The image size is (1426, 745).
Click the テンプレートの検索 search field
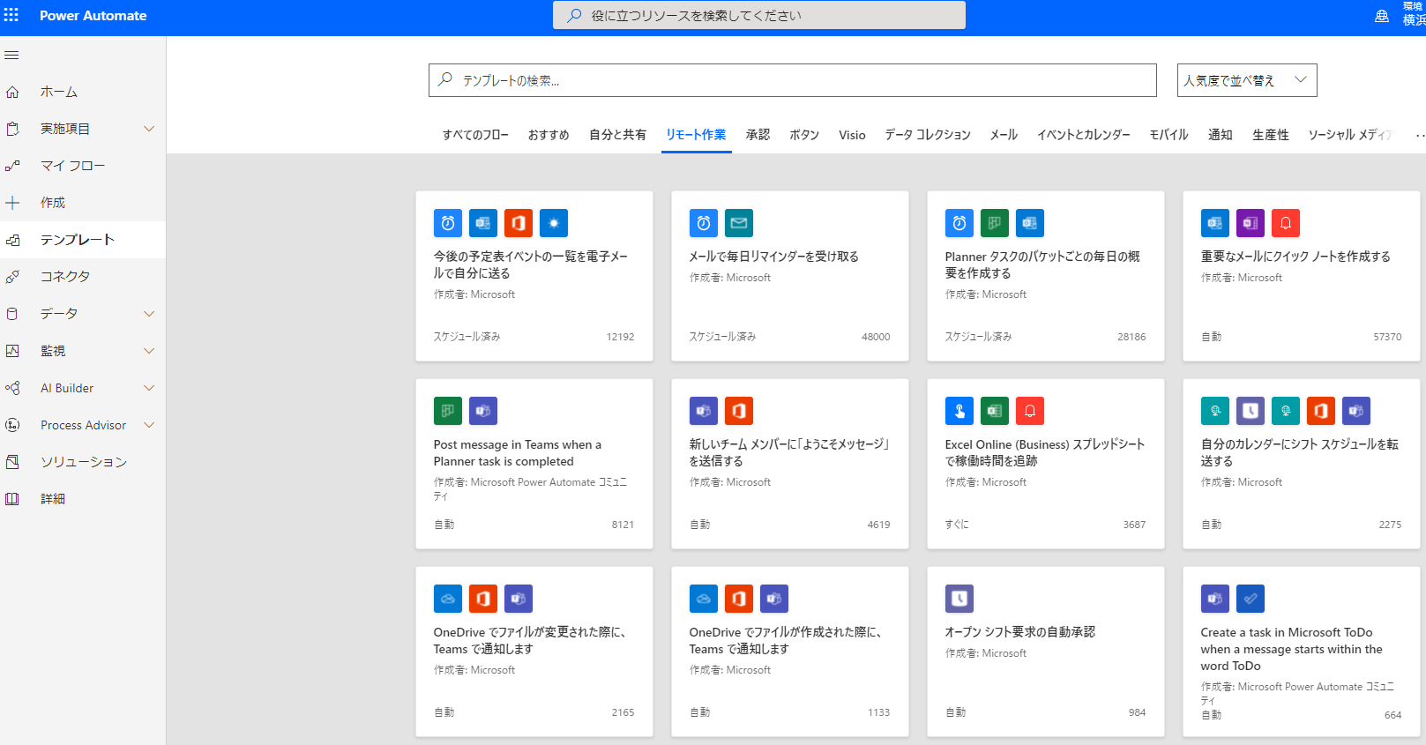coord(792,80)
